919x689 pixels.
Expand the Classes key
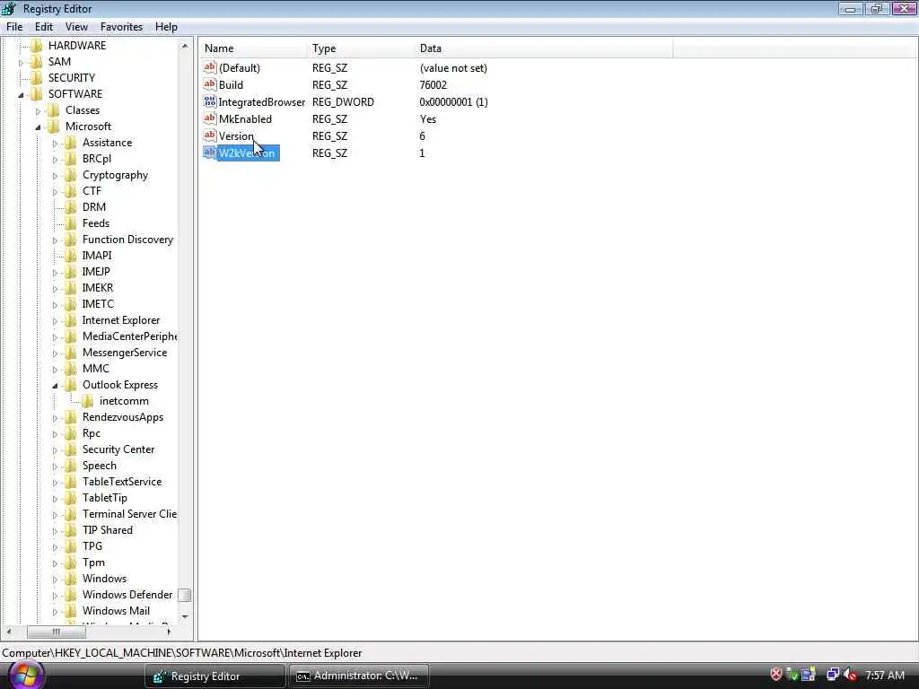point(38,111)
